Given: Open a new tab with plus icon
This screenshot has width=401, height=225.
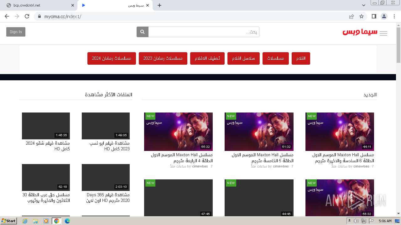Looking at the screenshot, I should click(159, 5).
